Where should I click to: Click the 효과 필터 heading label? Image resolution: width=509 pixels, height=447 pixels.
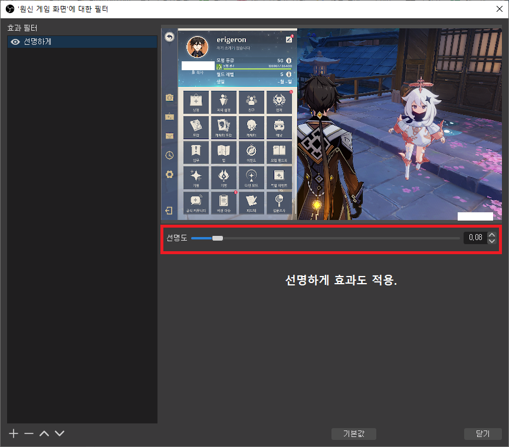pyautogui.click(x=22, y=28)
